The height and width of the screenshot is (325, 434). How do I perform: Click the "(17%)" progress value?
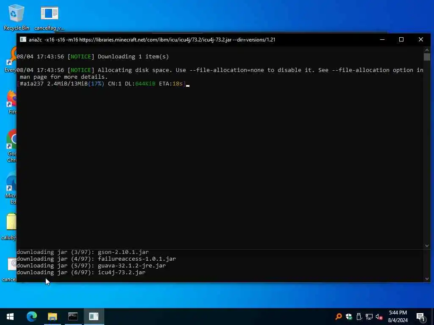click(96, 83)
